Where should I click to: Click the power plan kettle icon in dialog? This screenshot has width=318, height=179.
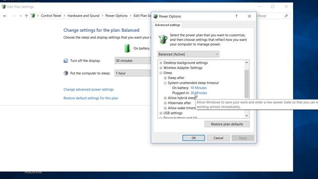(x=163, y=39)
